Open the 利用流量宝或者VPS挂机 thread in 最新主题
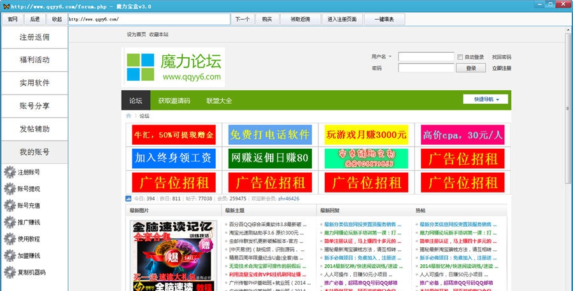This screenshot has height=291, width=573. (x=267, y=274)
